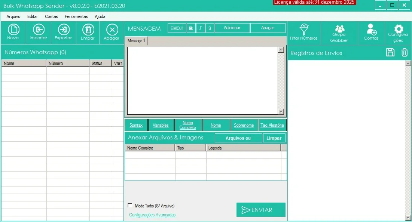Save send logs with floppy disk icon
The height and width of the screenshot is (222, 412).
[x=390, y=52]
